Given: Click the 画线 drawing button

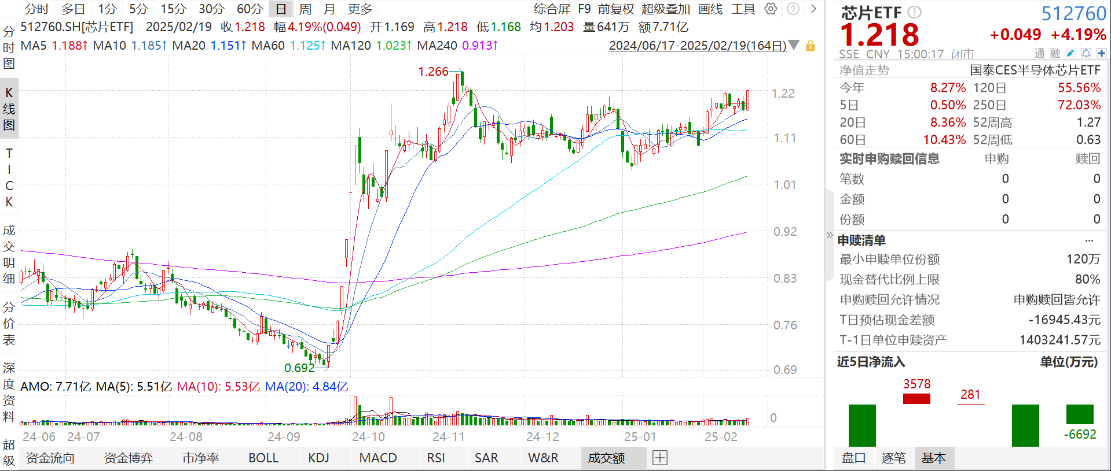Looking at the screenshot, I should pyautogui.click(x=710, y=9).
